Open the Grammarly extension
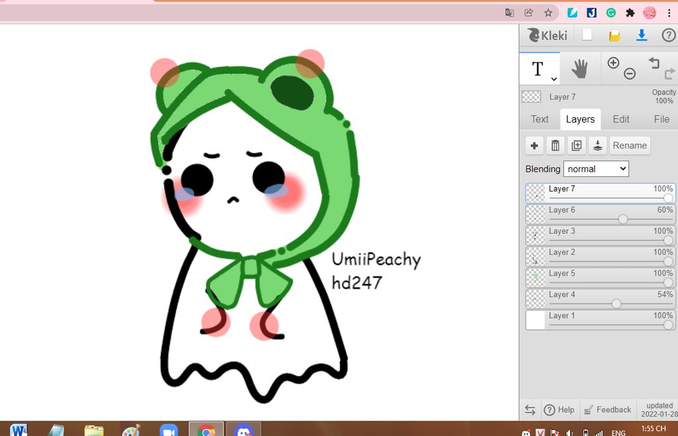This screenshot has width=678, height=436. coord(610,13)
